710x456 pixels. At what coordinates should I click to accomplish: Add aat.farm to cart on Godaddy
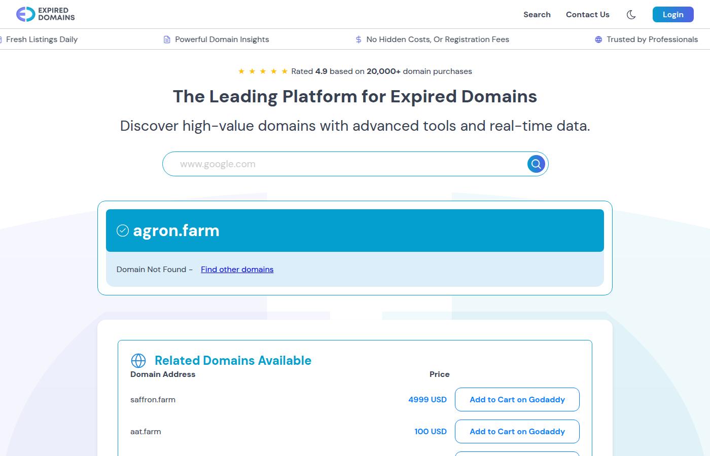(517, 432)
